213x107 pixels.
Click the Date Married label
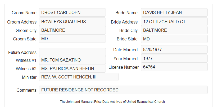click(125, 50)
